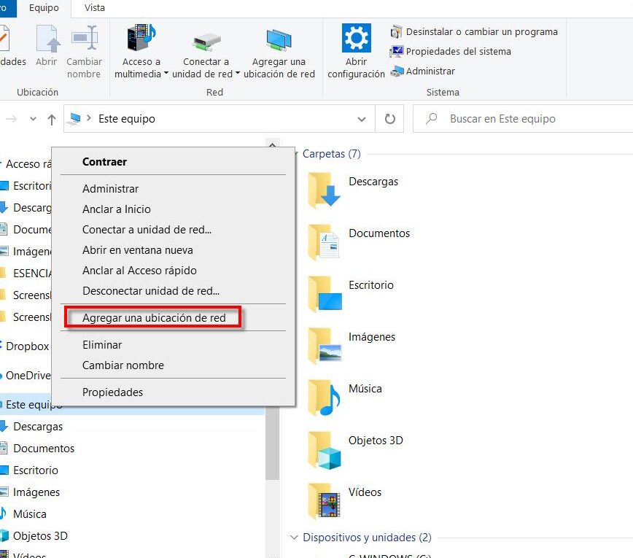Open the address bar dropdown
The height and width of the screenshot is (558, 633).
[x=362, y=118]
